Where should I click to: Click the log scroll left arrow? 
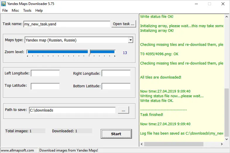[x=142, y=144]
